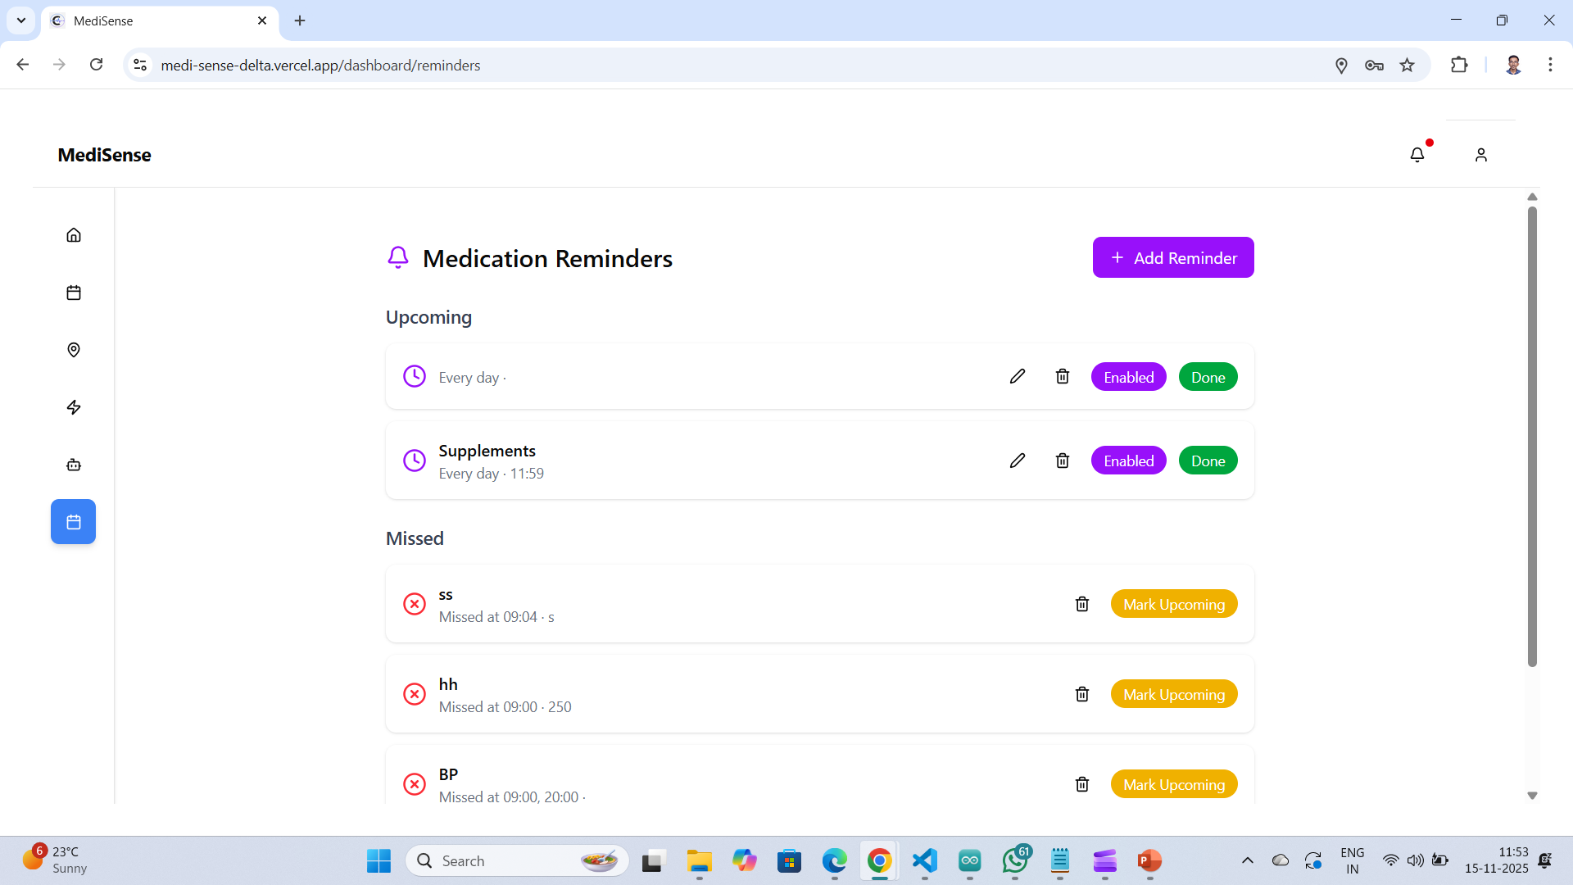
Task: Click the Add Reminder button
Action: click(1173, 257)
